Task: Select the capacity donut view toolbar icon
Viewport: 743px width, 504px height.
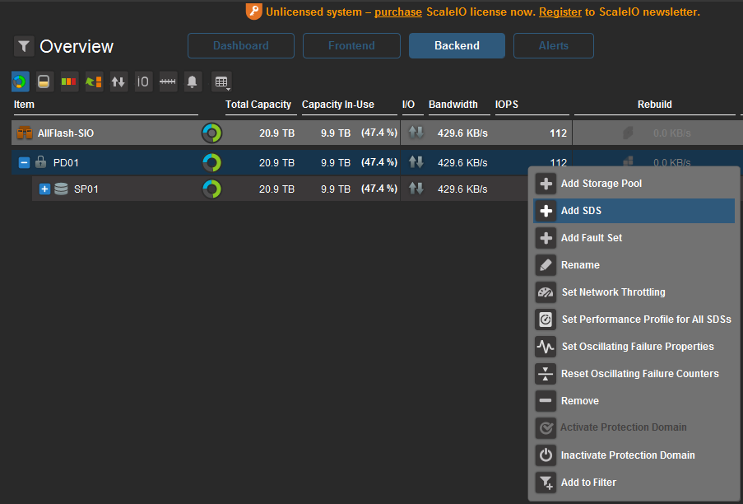Action: click(21, 82)
